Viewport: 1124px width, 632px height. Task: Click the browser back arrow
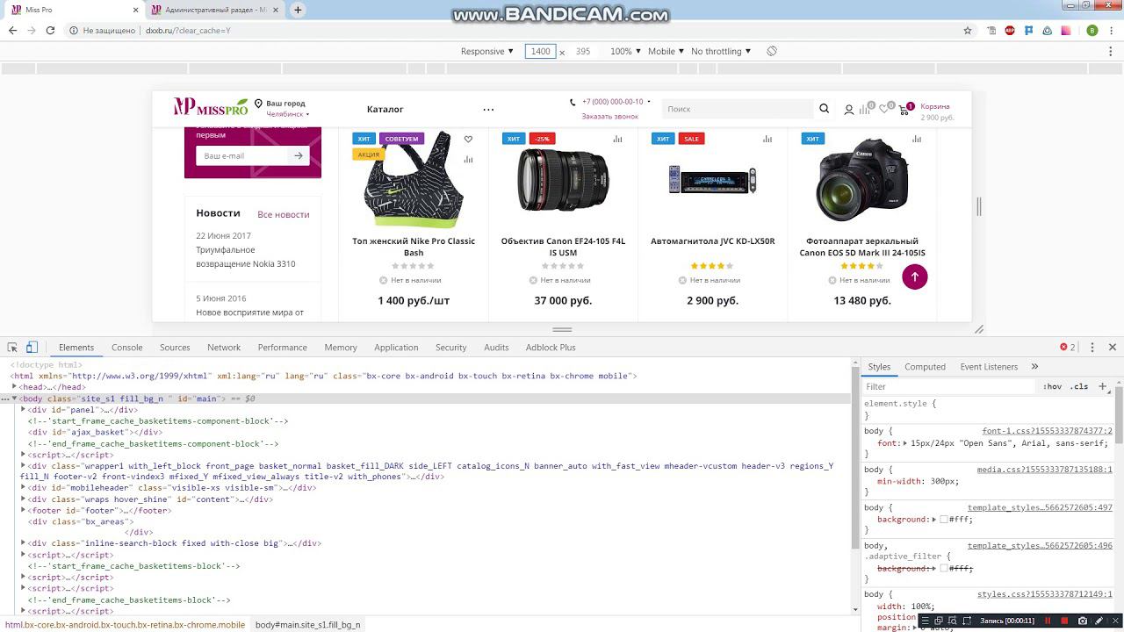(12, 30)
